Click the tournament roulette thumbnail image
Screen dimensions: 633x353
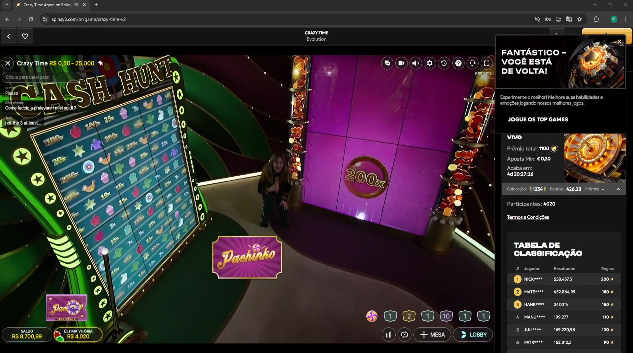[x=595, y=158]
